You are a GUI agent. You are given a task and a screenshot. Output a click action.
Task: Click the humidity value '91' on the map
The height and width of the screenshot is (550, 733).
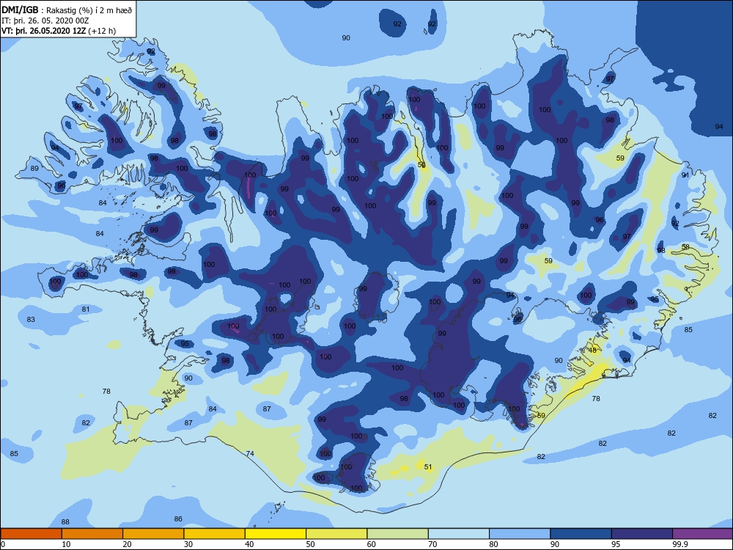coord(685,175)
